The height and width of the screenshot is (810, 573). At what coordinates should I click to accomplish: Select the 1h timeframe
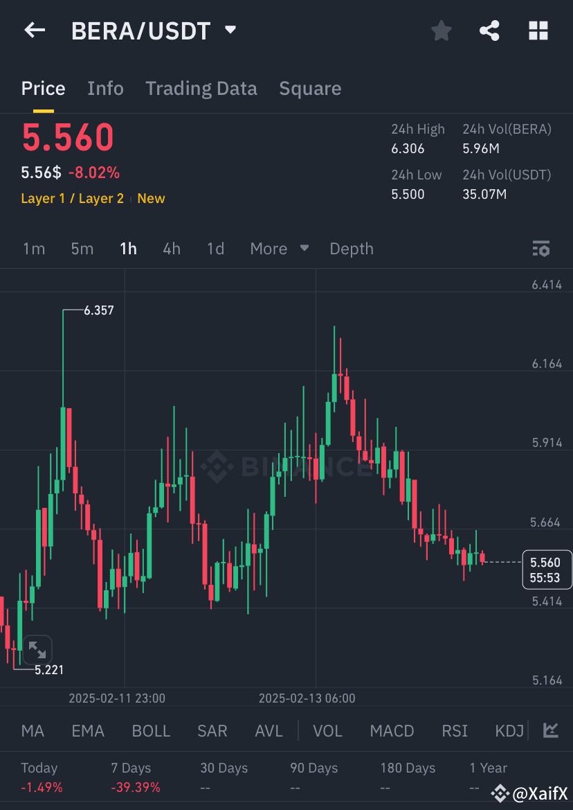[129, 249]
